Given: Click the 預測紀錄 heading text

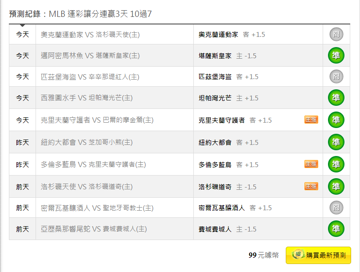Looking at the screenshot, I should tap(25, 14).
